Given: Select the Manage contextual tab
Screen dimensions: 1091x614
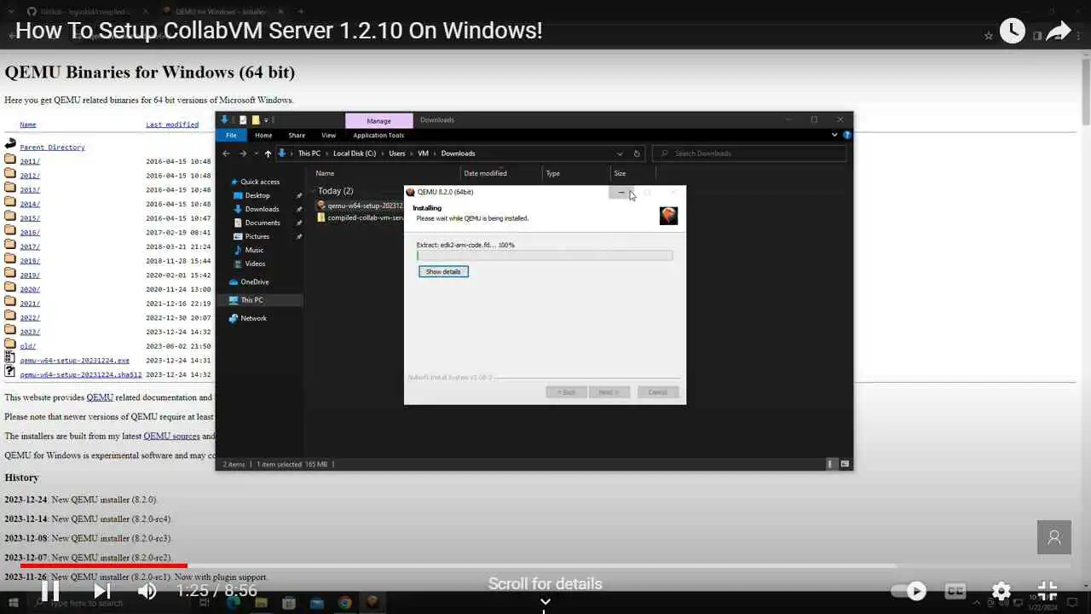Looking at the screenshot, I should click(378, 120).
